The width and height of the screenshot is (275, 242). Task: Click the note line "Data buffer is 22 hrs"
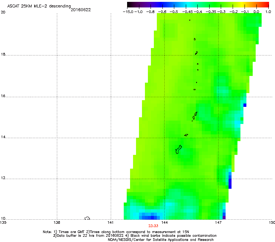(135, 236)
